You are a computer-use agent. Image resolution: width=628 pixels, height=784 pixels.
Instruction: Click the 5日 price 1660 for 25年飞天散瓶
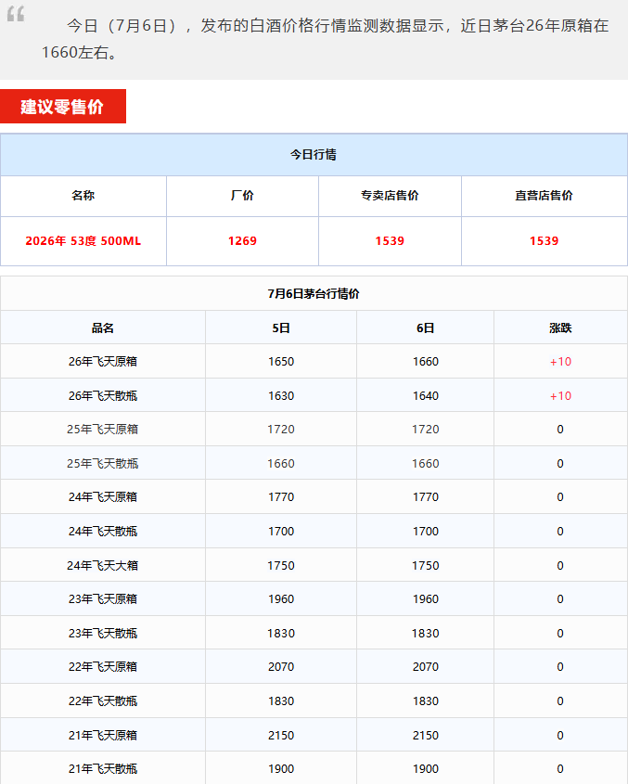[281, 464]
